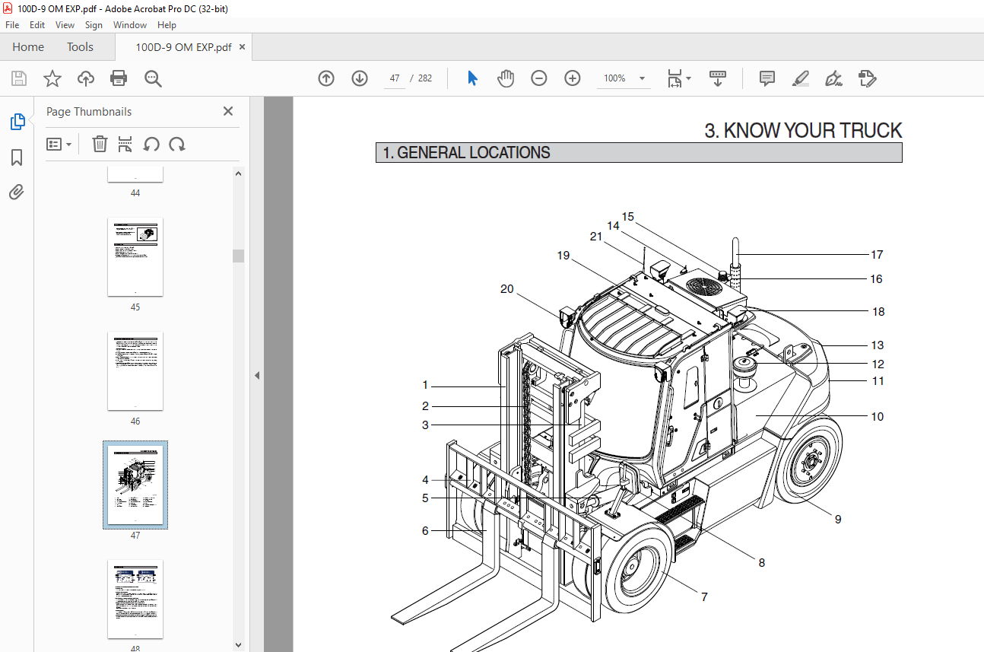Click the page number input field

395,78
